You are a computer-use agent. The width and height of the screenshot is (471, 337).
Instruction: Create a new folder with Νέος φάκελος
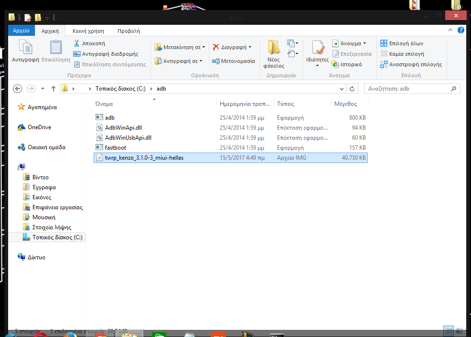coord(274,53)
